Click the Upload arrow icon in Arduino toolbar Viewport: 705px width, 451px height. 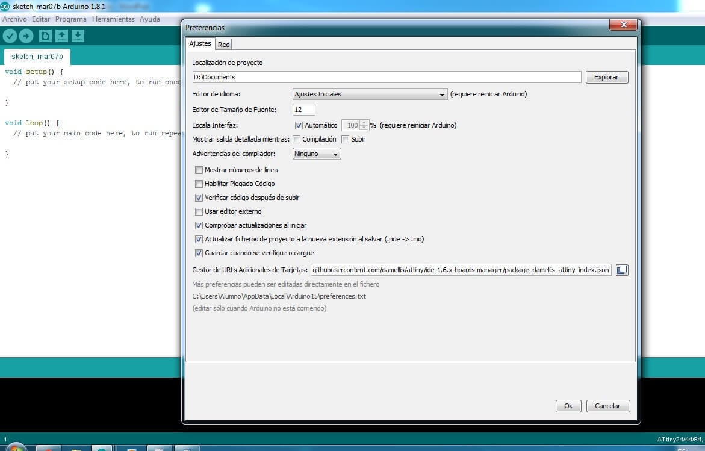pyautogui.click(x=26, y=36)
